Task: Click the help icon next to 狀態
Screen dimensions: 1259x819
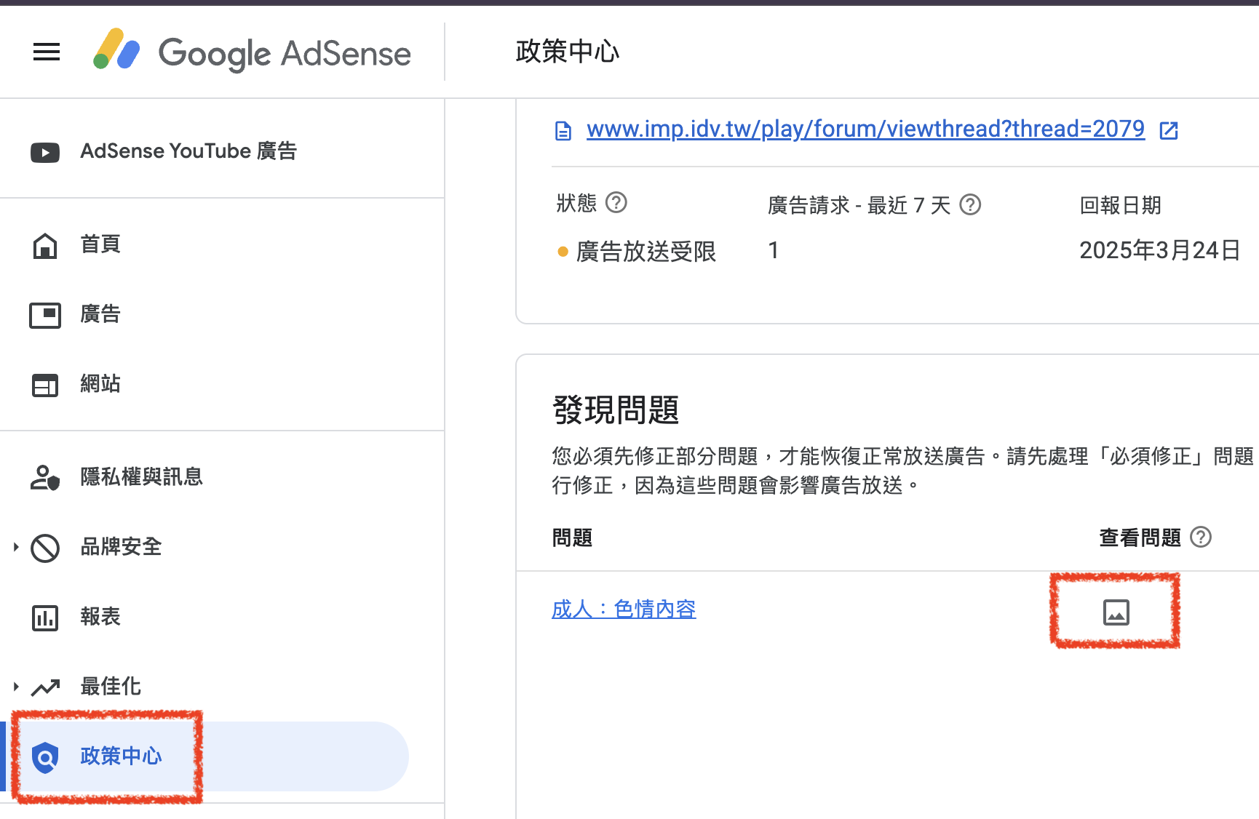Action: pyautogui.click(x=616, y=202)
